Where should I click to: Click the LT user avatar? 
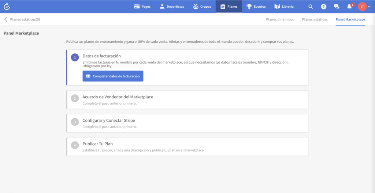tap(362, 7)
